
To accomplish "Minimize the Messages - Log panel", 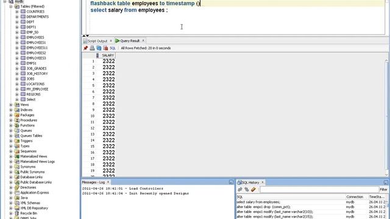I will pyautogui.click(x=231, y=182).
